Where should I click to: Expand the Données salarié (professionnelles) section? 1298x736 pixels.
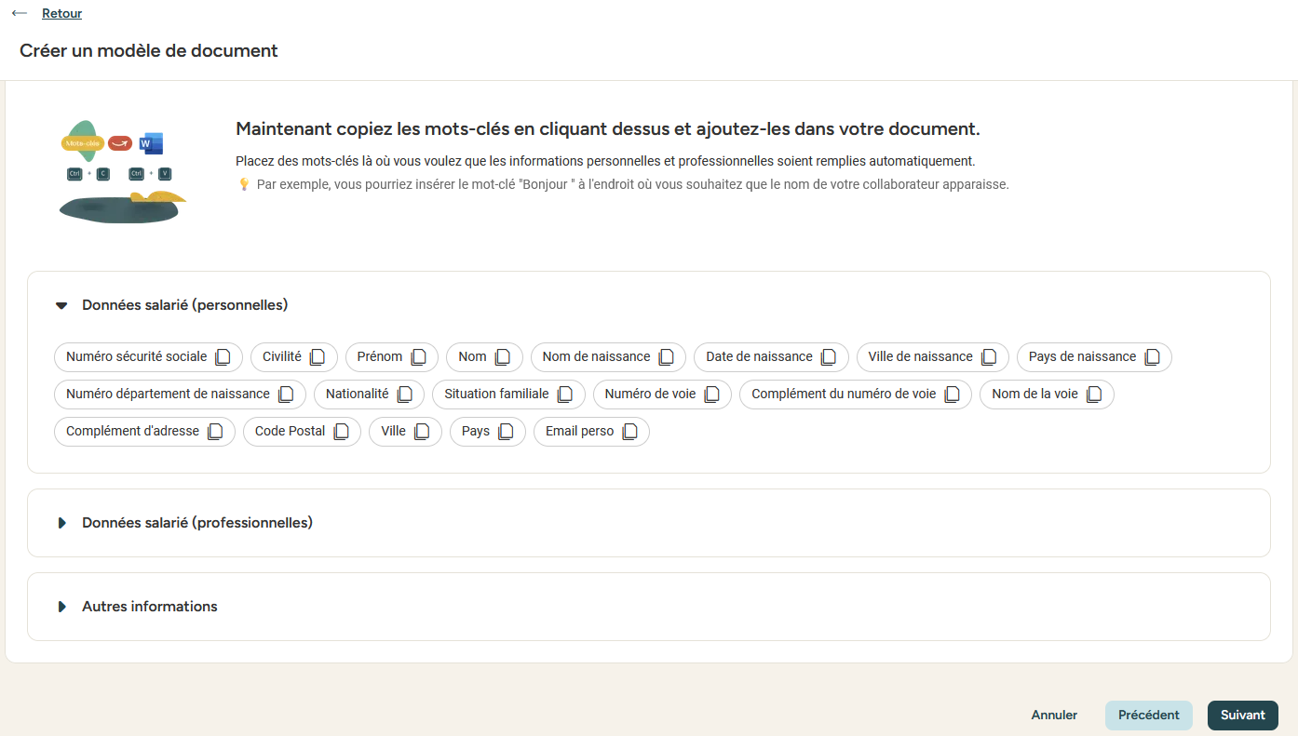[61, 523]
